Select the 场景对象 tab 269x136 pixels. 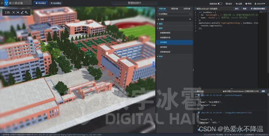162,9
